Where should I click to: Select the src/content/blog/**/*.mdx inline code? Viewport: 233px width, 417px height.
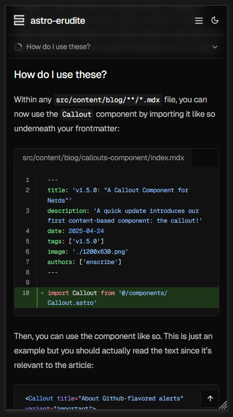[108, 100]
